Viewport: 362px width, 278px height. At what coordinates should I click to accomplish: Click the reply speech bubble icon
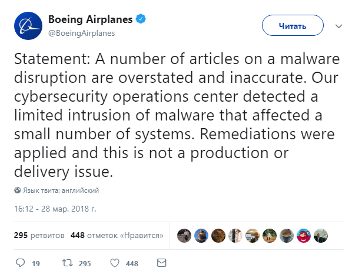point(21,263)
